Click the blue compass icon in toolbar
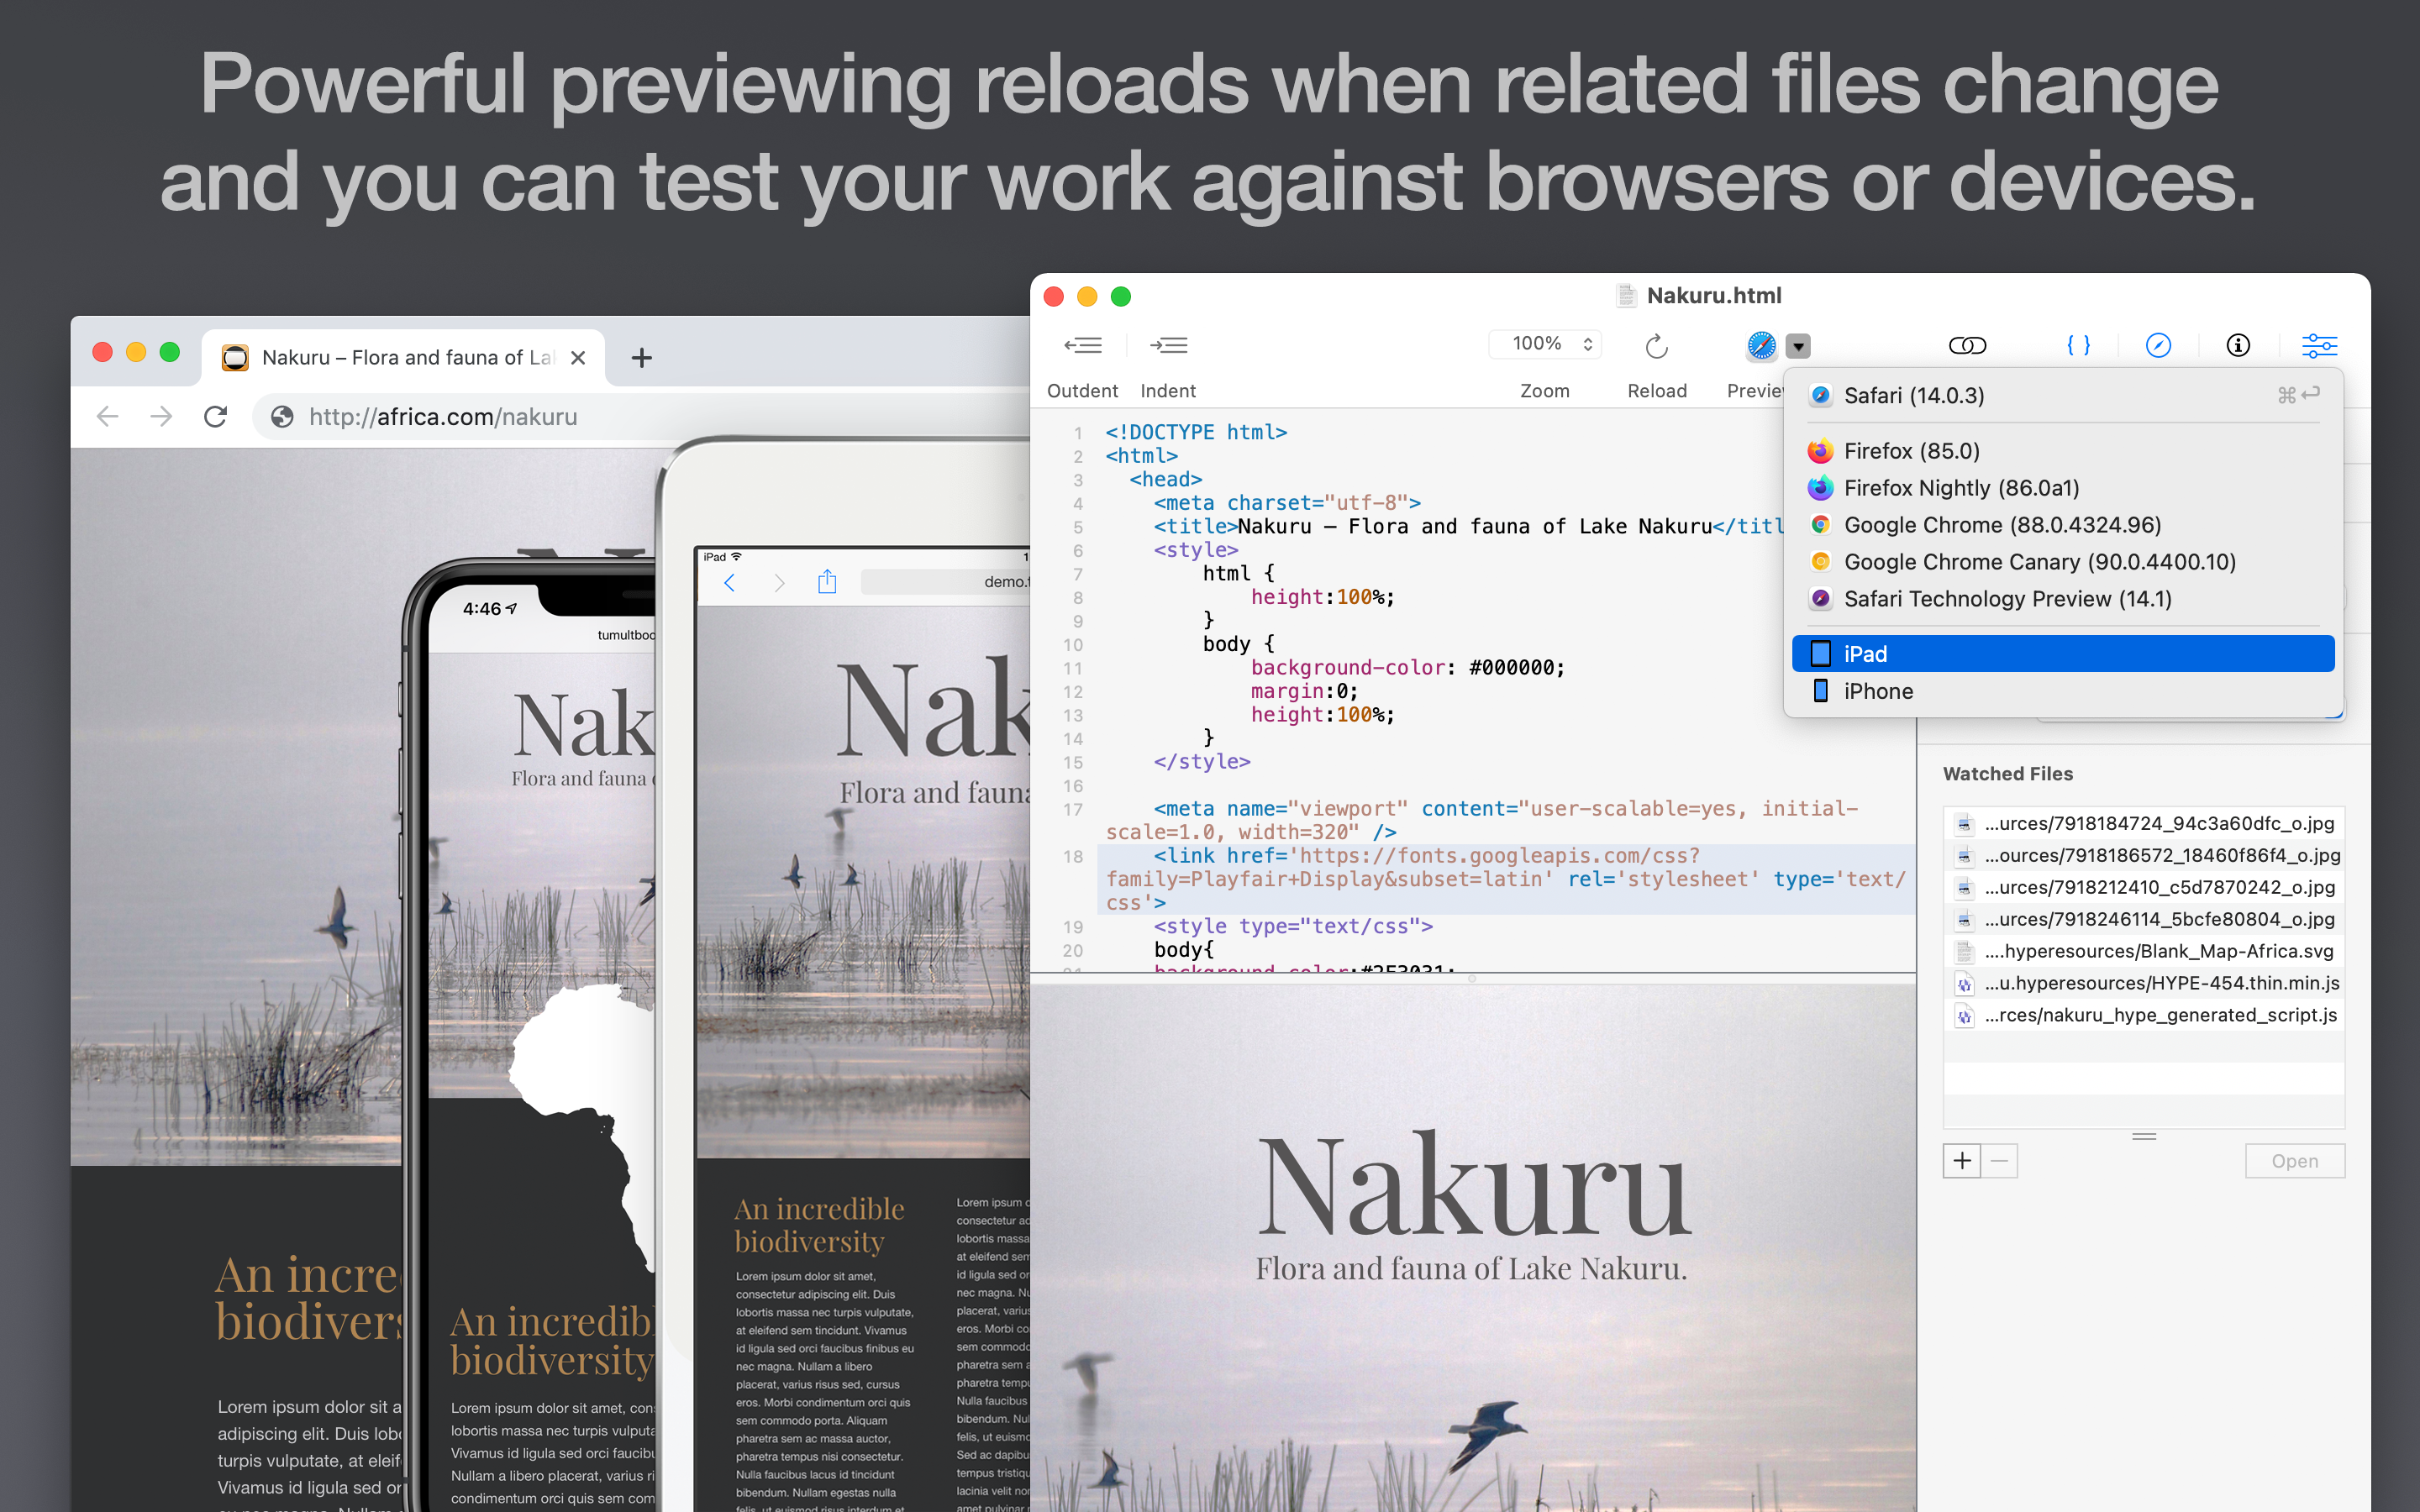The height and width of the screenshot is (1512, 2420). (2159, 345)
